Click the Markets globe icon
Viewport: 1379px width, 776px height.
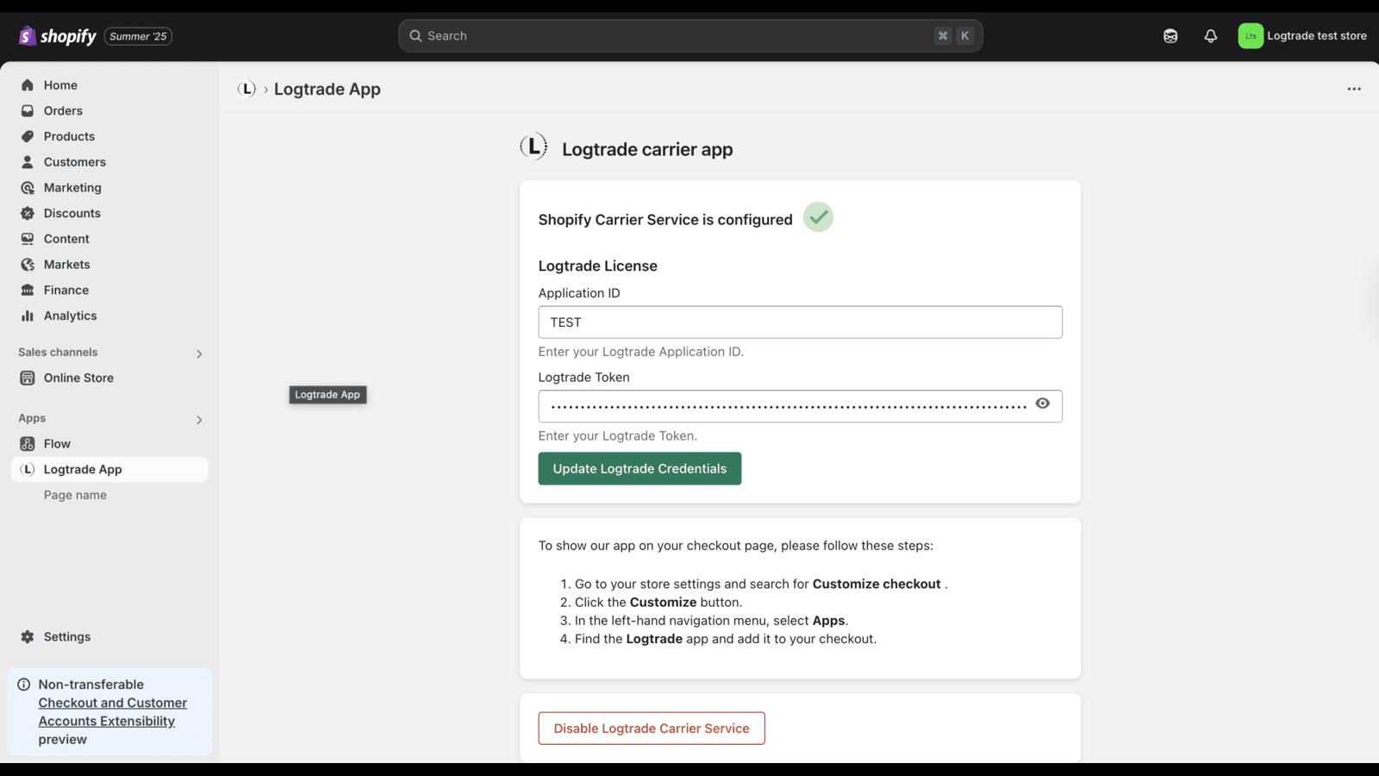(x=28, y=265)
